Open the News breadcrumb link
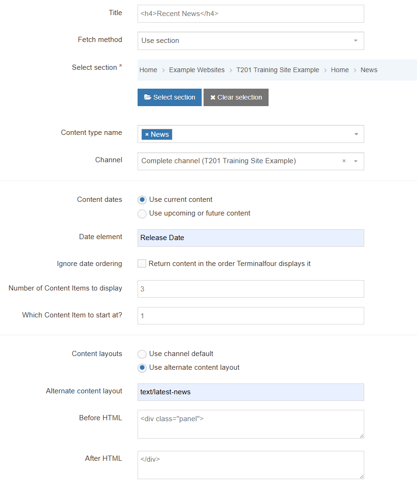 click(x=369, y=70)
